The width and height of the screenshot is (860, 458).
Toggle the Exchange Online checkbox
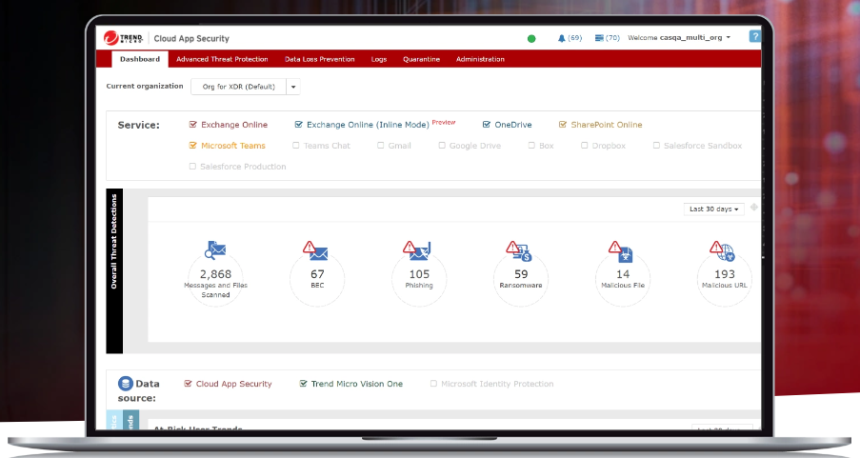click(192, 125)
